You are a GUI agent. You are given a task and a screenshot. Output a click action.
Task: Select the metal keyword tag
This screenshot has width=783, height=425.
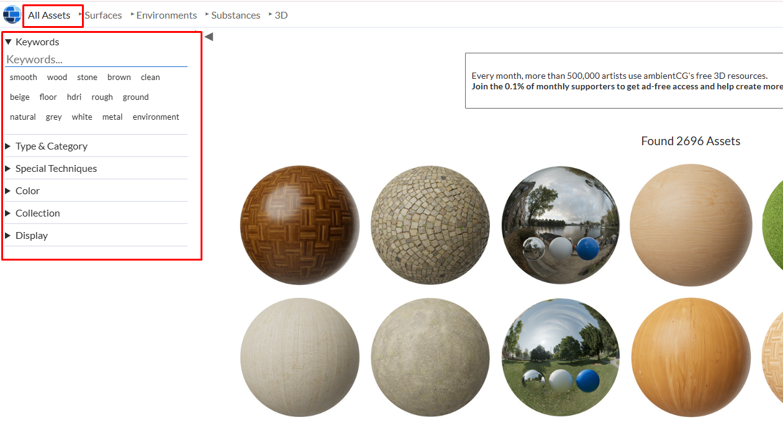tap(112, 117)
